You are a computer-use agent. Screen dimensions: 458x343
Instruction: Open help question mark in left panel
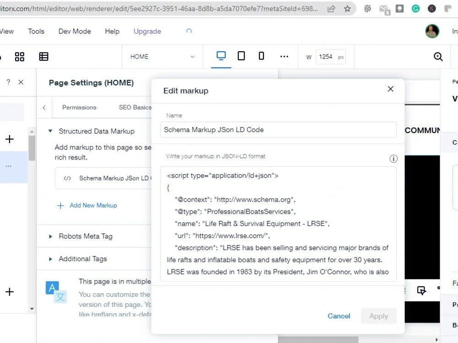8,82
